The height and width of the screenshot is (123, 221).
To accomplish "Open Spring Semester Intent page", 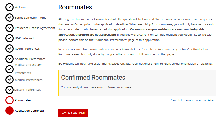I will [30, 18].
